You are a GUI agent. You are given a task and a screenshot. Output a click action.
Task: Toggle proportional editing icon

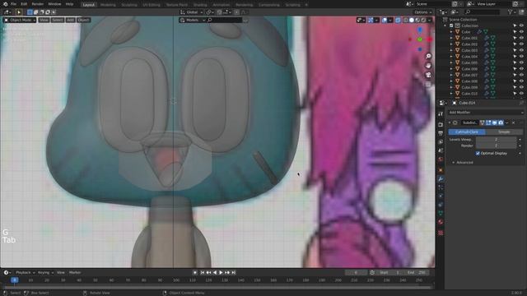coord(236,12)
